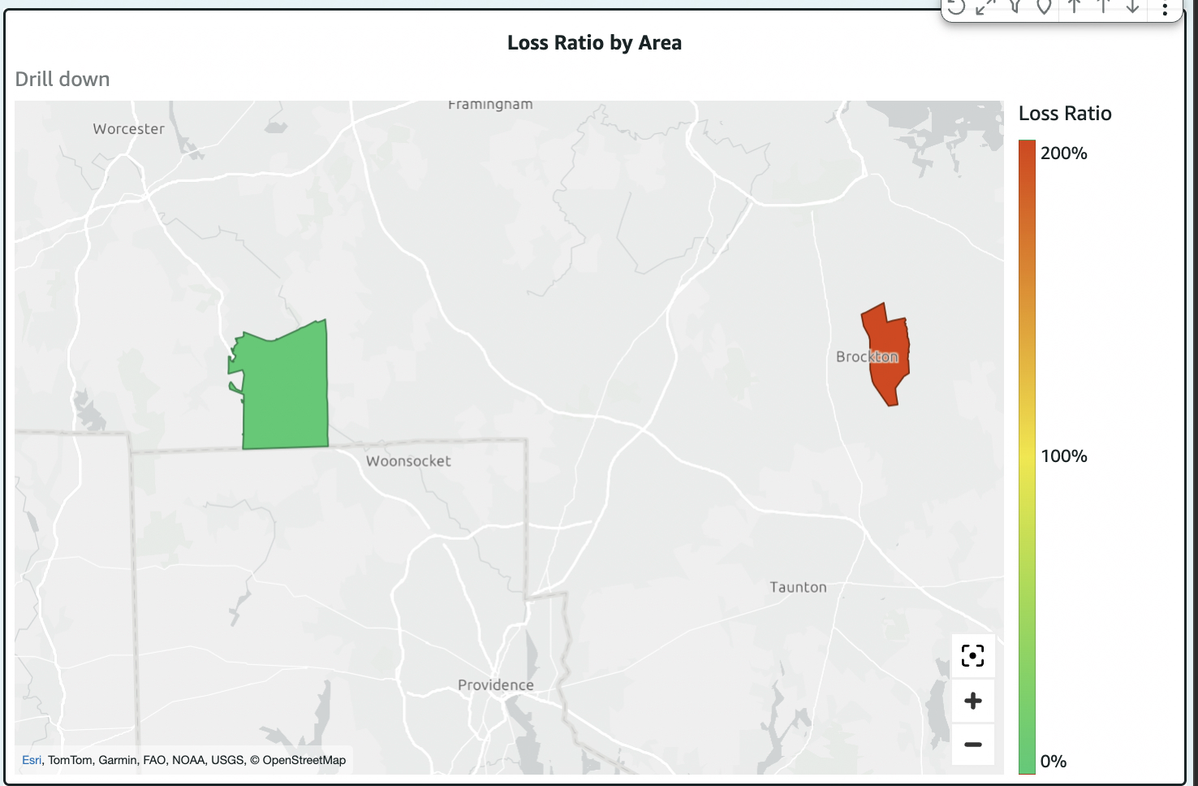
Task: Click the 100% legend label
Action: (1063, 456)
